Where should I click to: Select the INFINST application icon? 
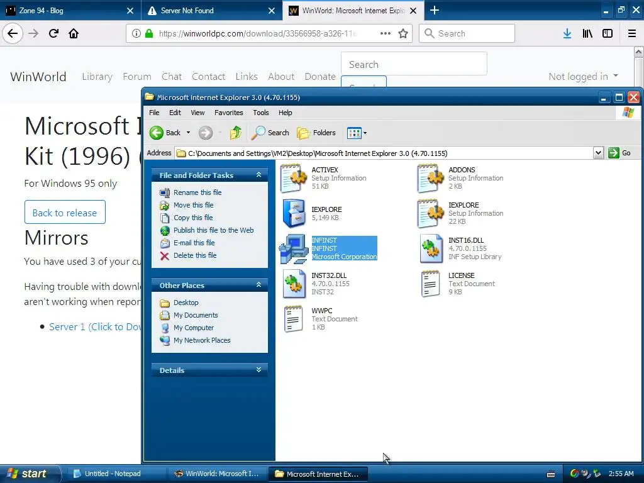pos(294,248)
